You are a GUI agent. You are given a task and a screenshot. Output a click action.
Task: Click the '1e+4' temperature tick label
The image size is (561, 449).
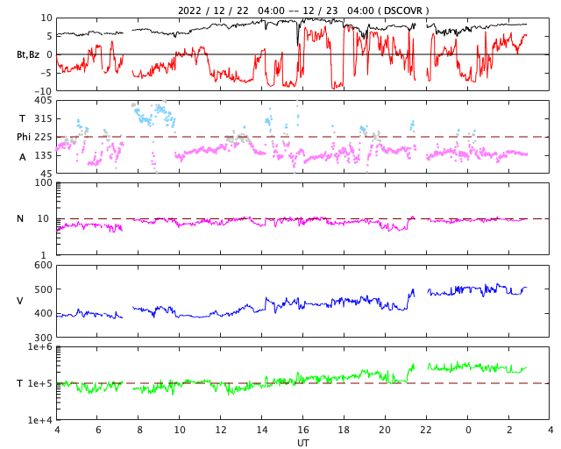coord(39,420)
